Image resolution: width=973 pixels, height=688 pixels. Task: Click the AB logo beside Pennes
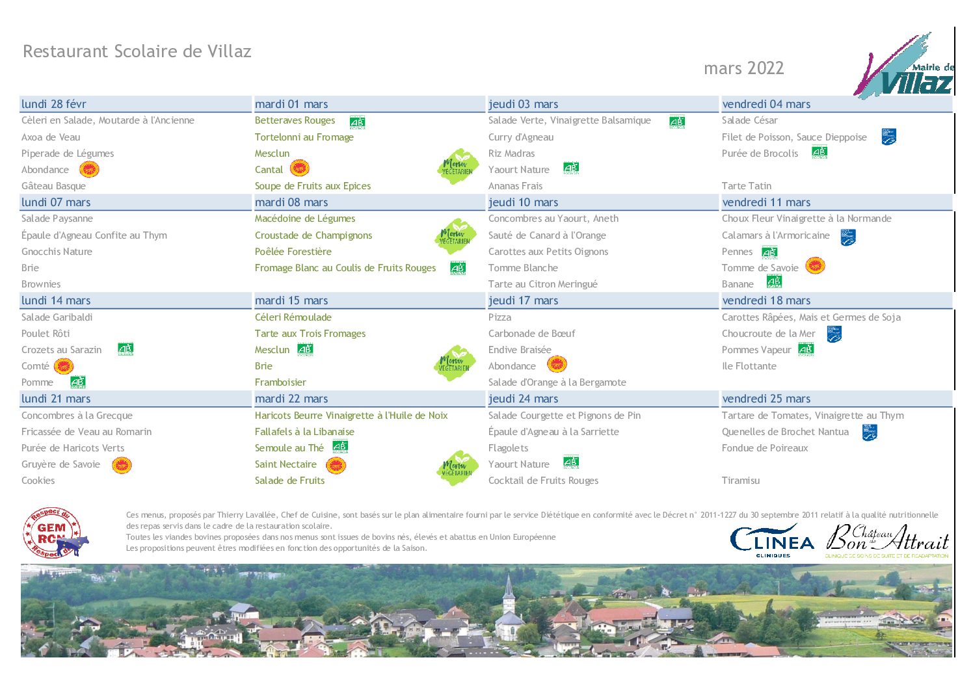(769, 252)
